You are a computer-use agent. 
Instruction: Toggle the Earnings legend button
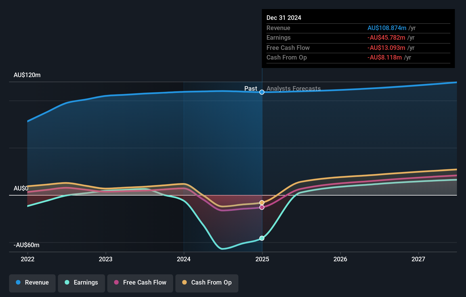pyautogui.click(x=81, y=283)
